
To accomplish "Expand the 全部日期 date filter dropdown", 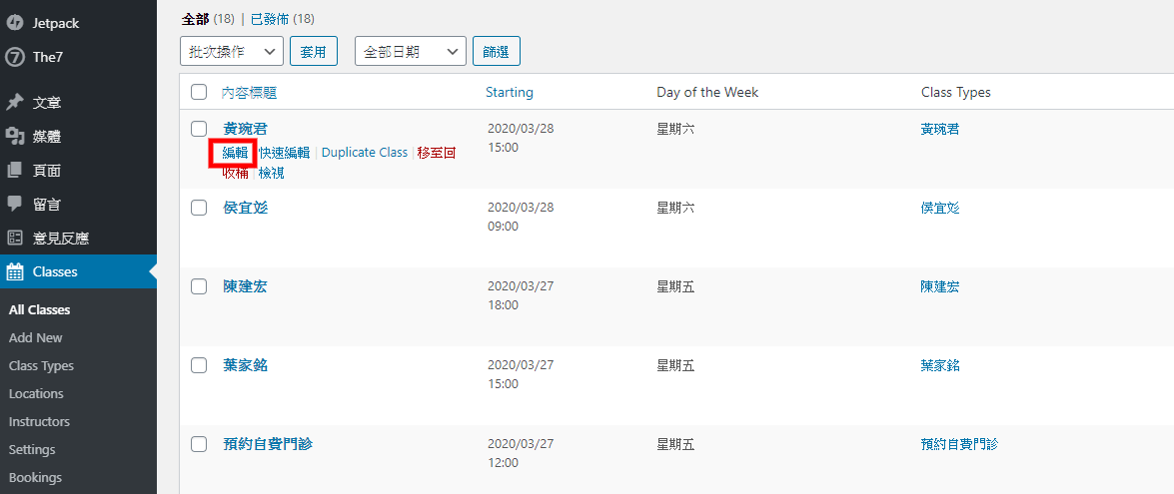I will pos(411,51).
